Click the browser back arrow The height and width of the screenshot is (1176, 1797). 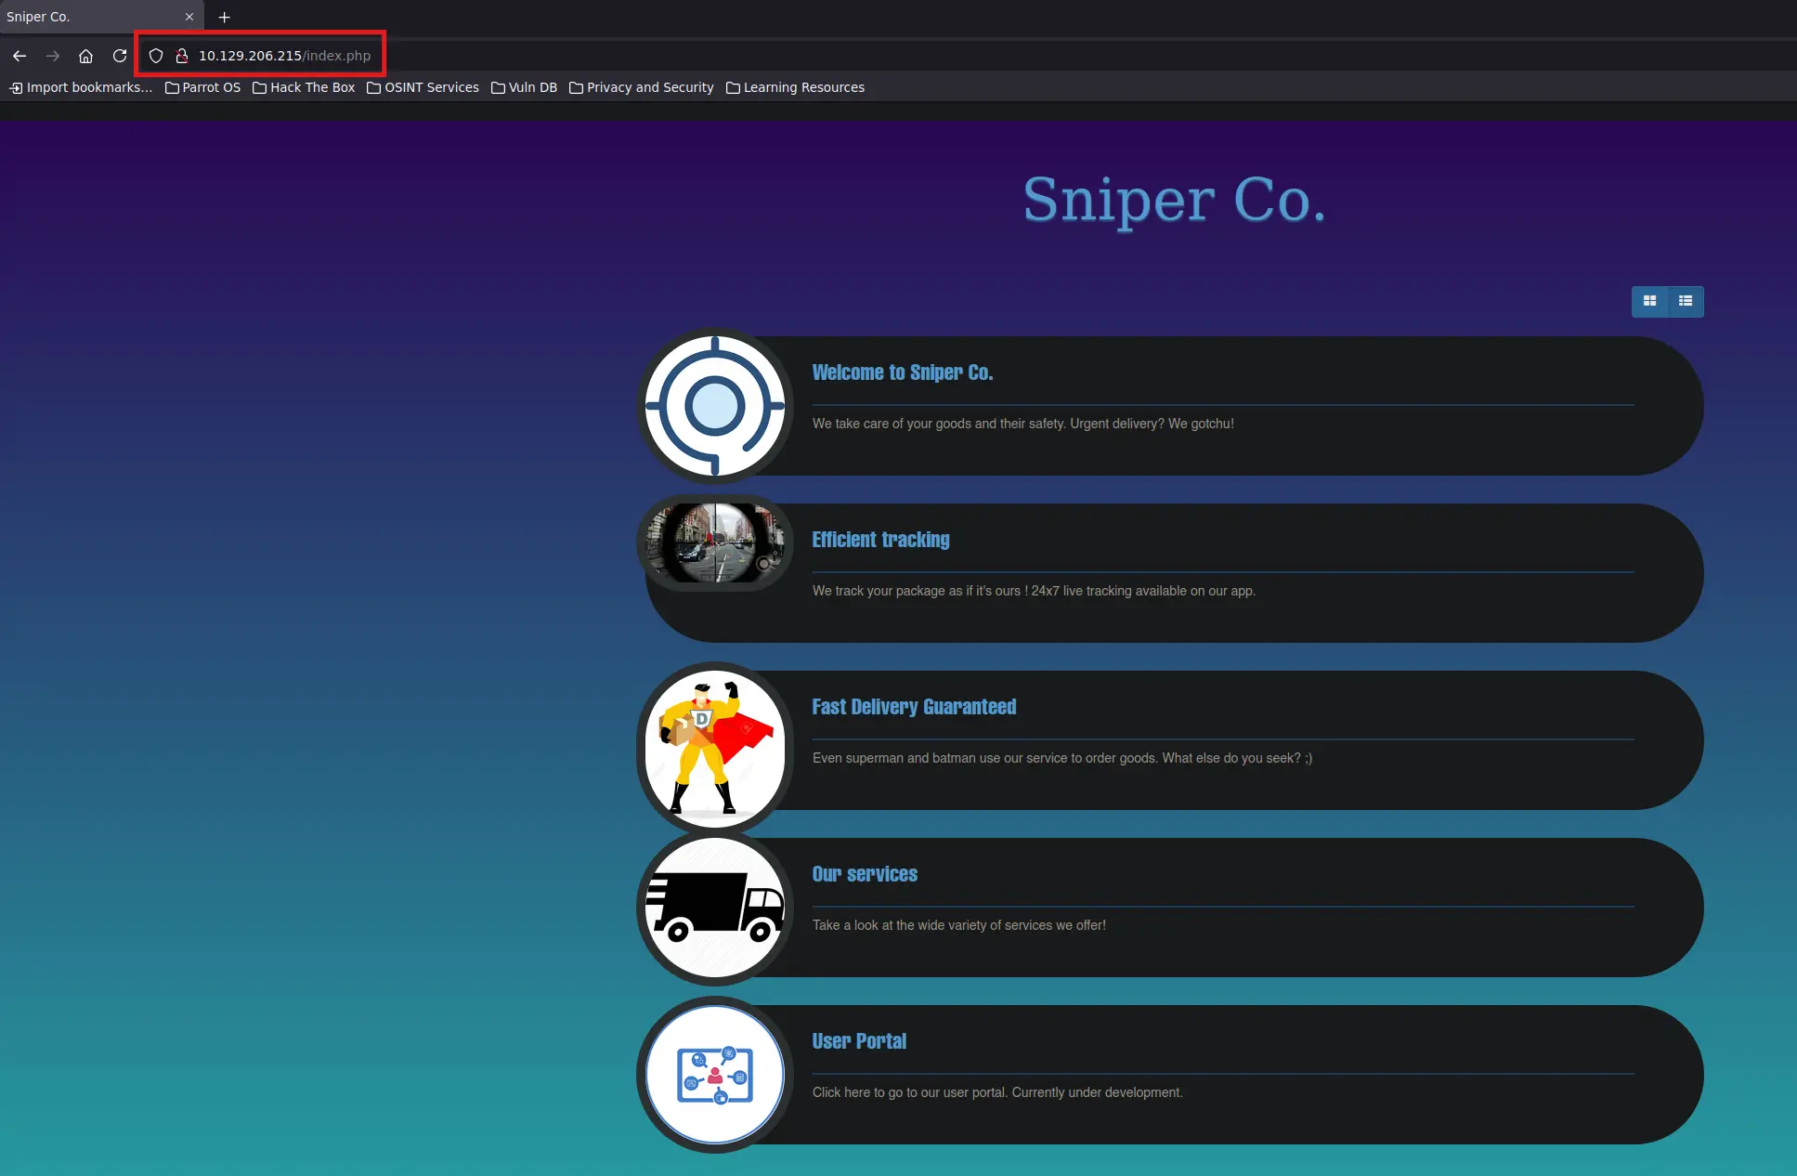coord(20,56)
